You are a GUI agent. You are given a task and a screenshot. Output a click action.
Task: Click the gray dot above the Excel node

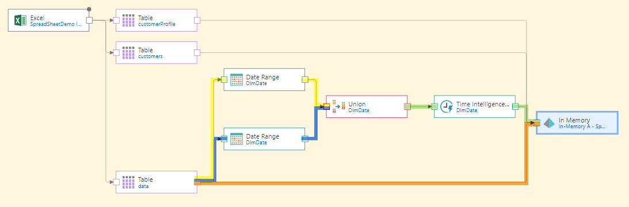[89, 9]
